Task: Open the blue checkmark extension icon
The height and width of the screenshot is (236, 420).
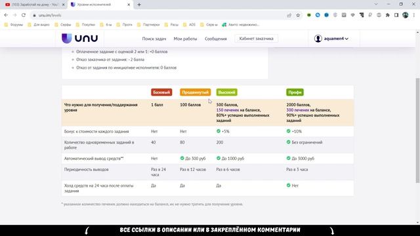Action: pyautogui.click(x=326, y=15)
